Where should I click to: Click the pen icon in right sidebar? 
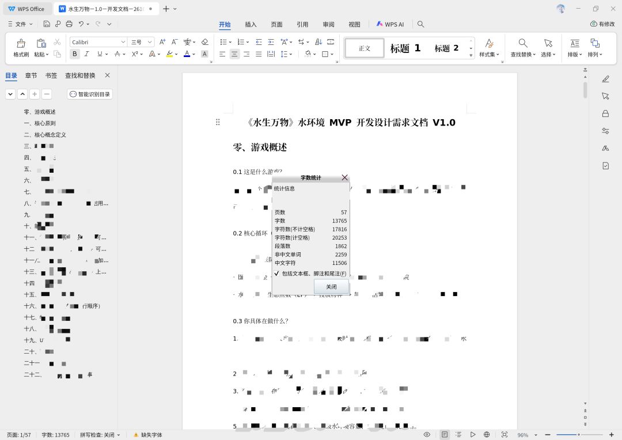(x=605, y=79)
